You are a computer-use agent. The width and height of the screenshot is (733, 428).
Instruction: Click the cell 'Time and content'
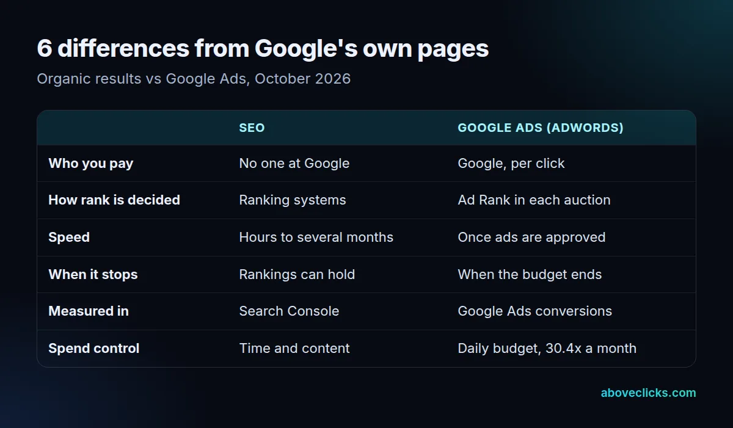tap(294, 349)
